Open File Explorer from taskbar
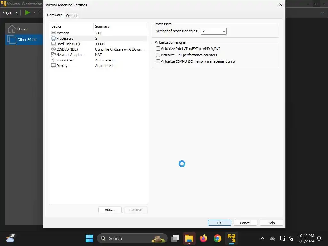The height and width of the screenshot is (246, 328). click(x=189, y=238)
